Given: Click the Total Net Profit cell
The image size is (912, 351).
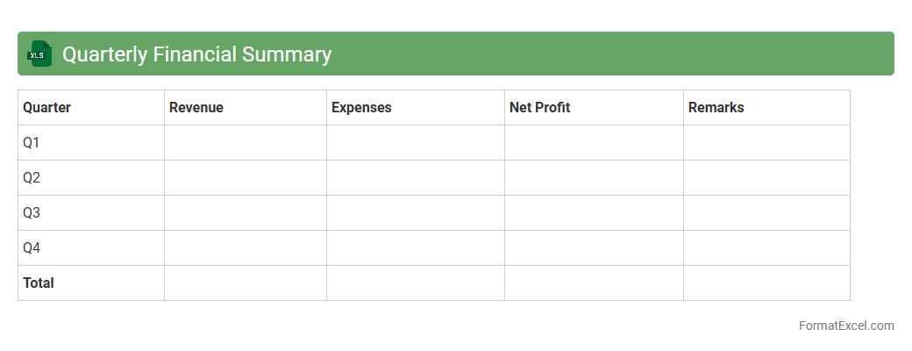Looking at the screenshot, I should 594,283.
